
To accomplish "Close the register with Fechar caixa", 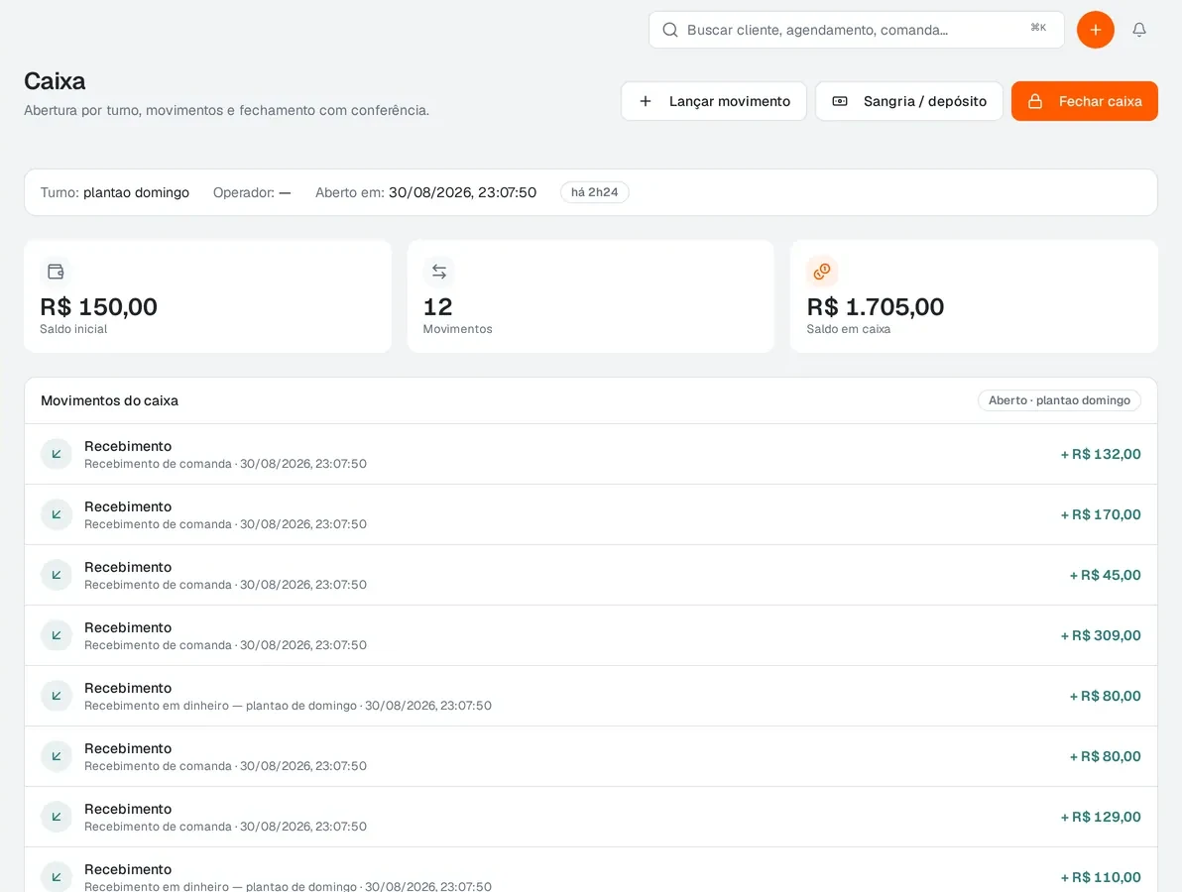I will coord(1084,101).
